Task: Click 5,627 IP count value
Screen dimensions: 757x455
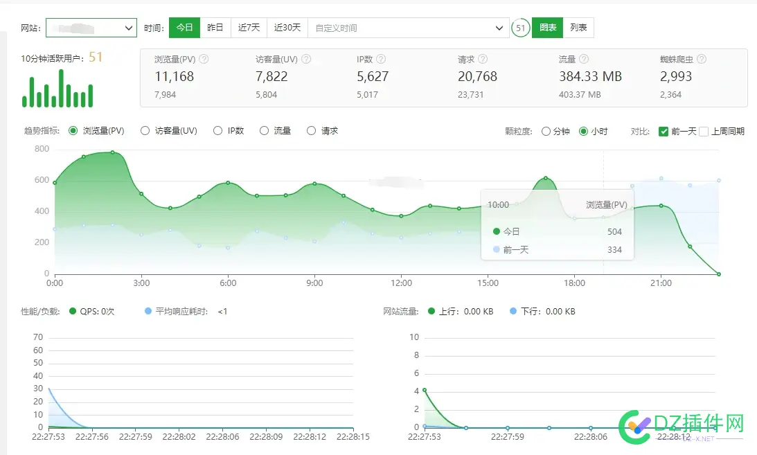Action: (x=373, y=77)
